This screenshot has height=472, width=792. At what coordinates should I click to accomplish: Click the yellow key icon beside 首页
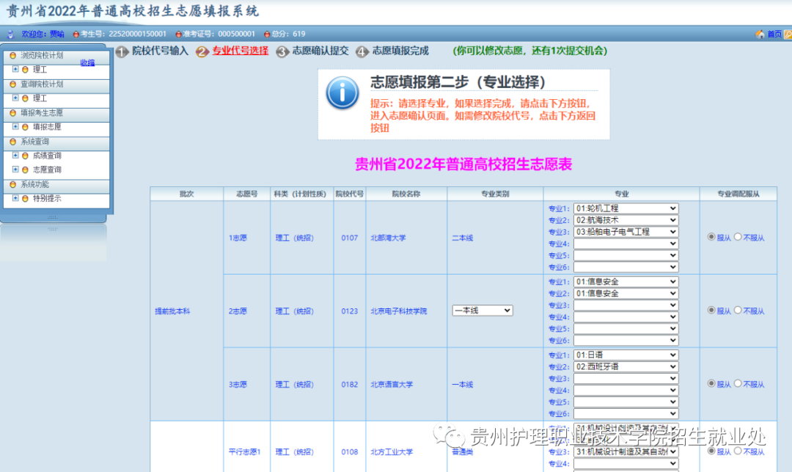786,33
